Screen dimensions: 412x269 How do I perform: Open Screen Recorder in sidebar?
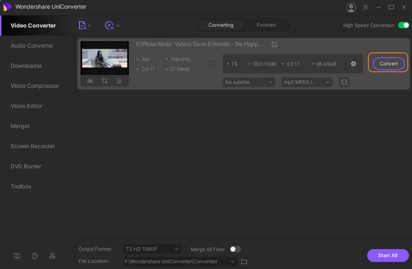(x=33, y=146)
